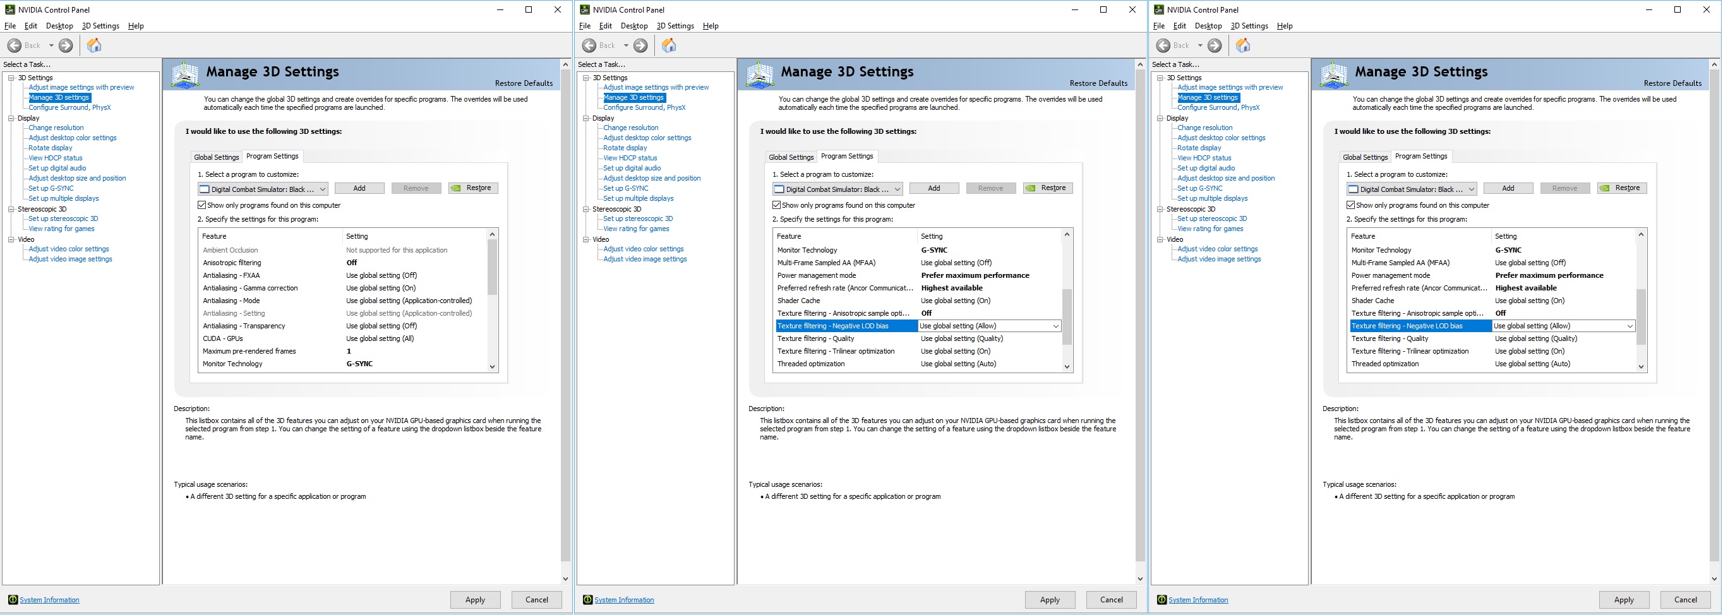This screenshot has width=1723, height=615.
Task: Open Back history dropdown arrow in middle window
Action: point(626,45)
